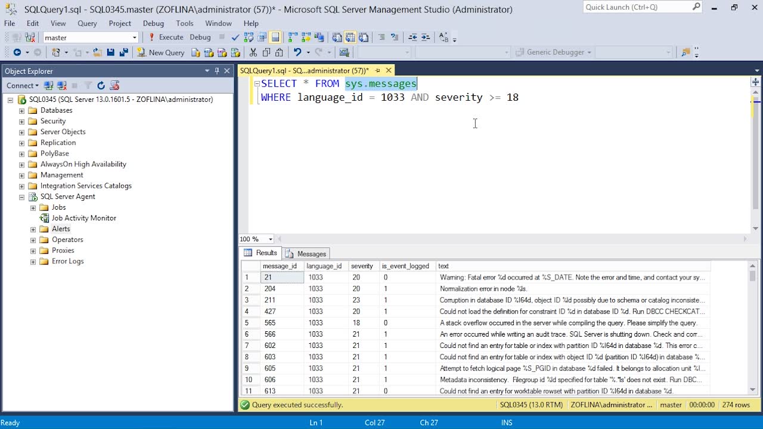Toggle Auto Hide pin on Object Explorer
The height and width of the screenshot is (429, 763).
216,71
